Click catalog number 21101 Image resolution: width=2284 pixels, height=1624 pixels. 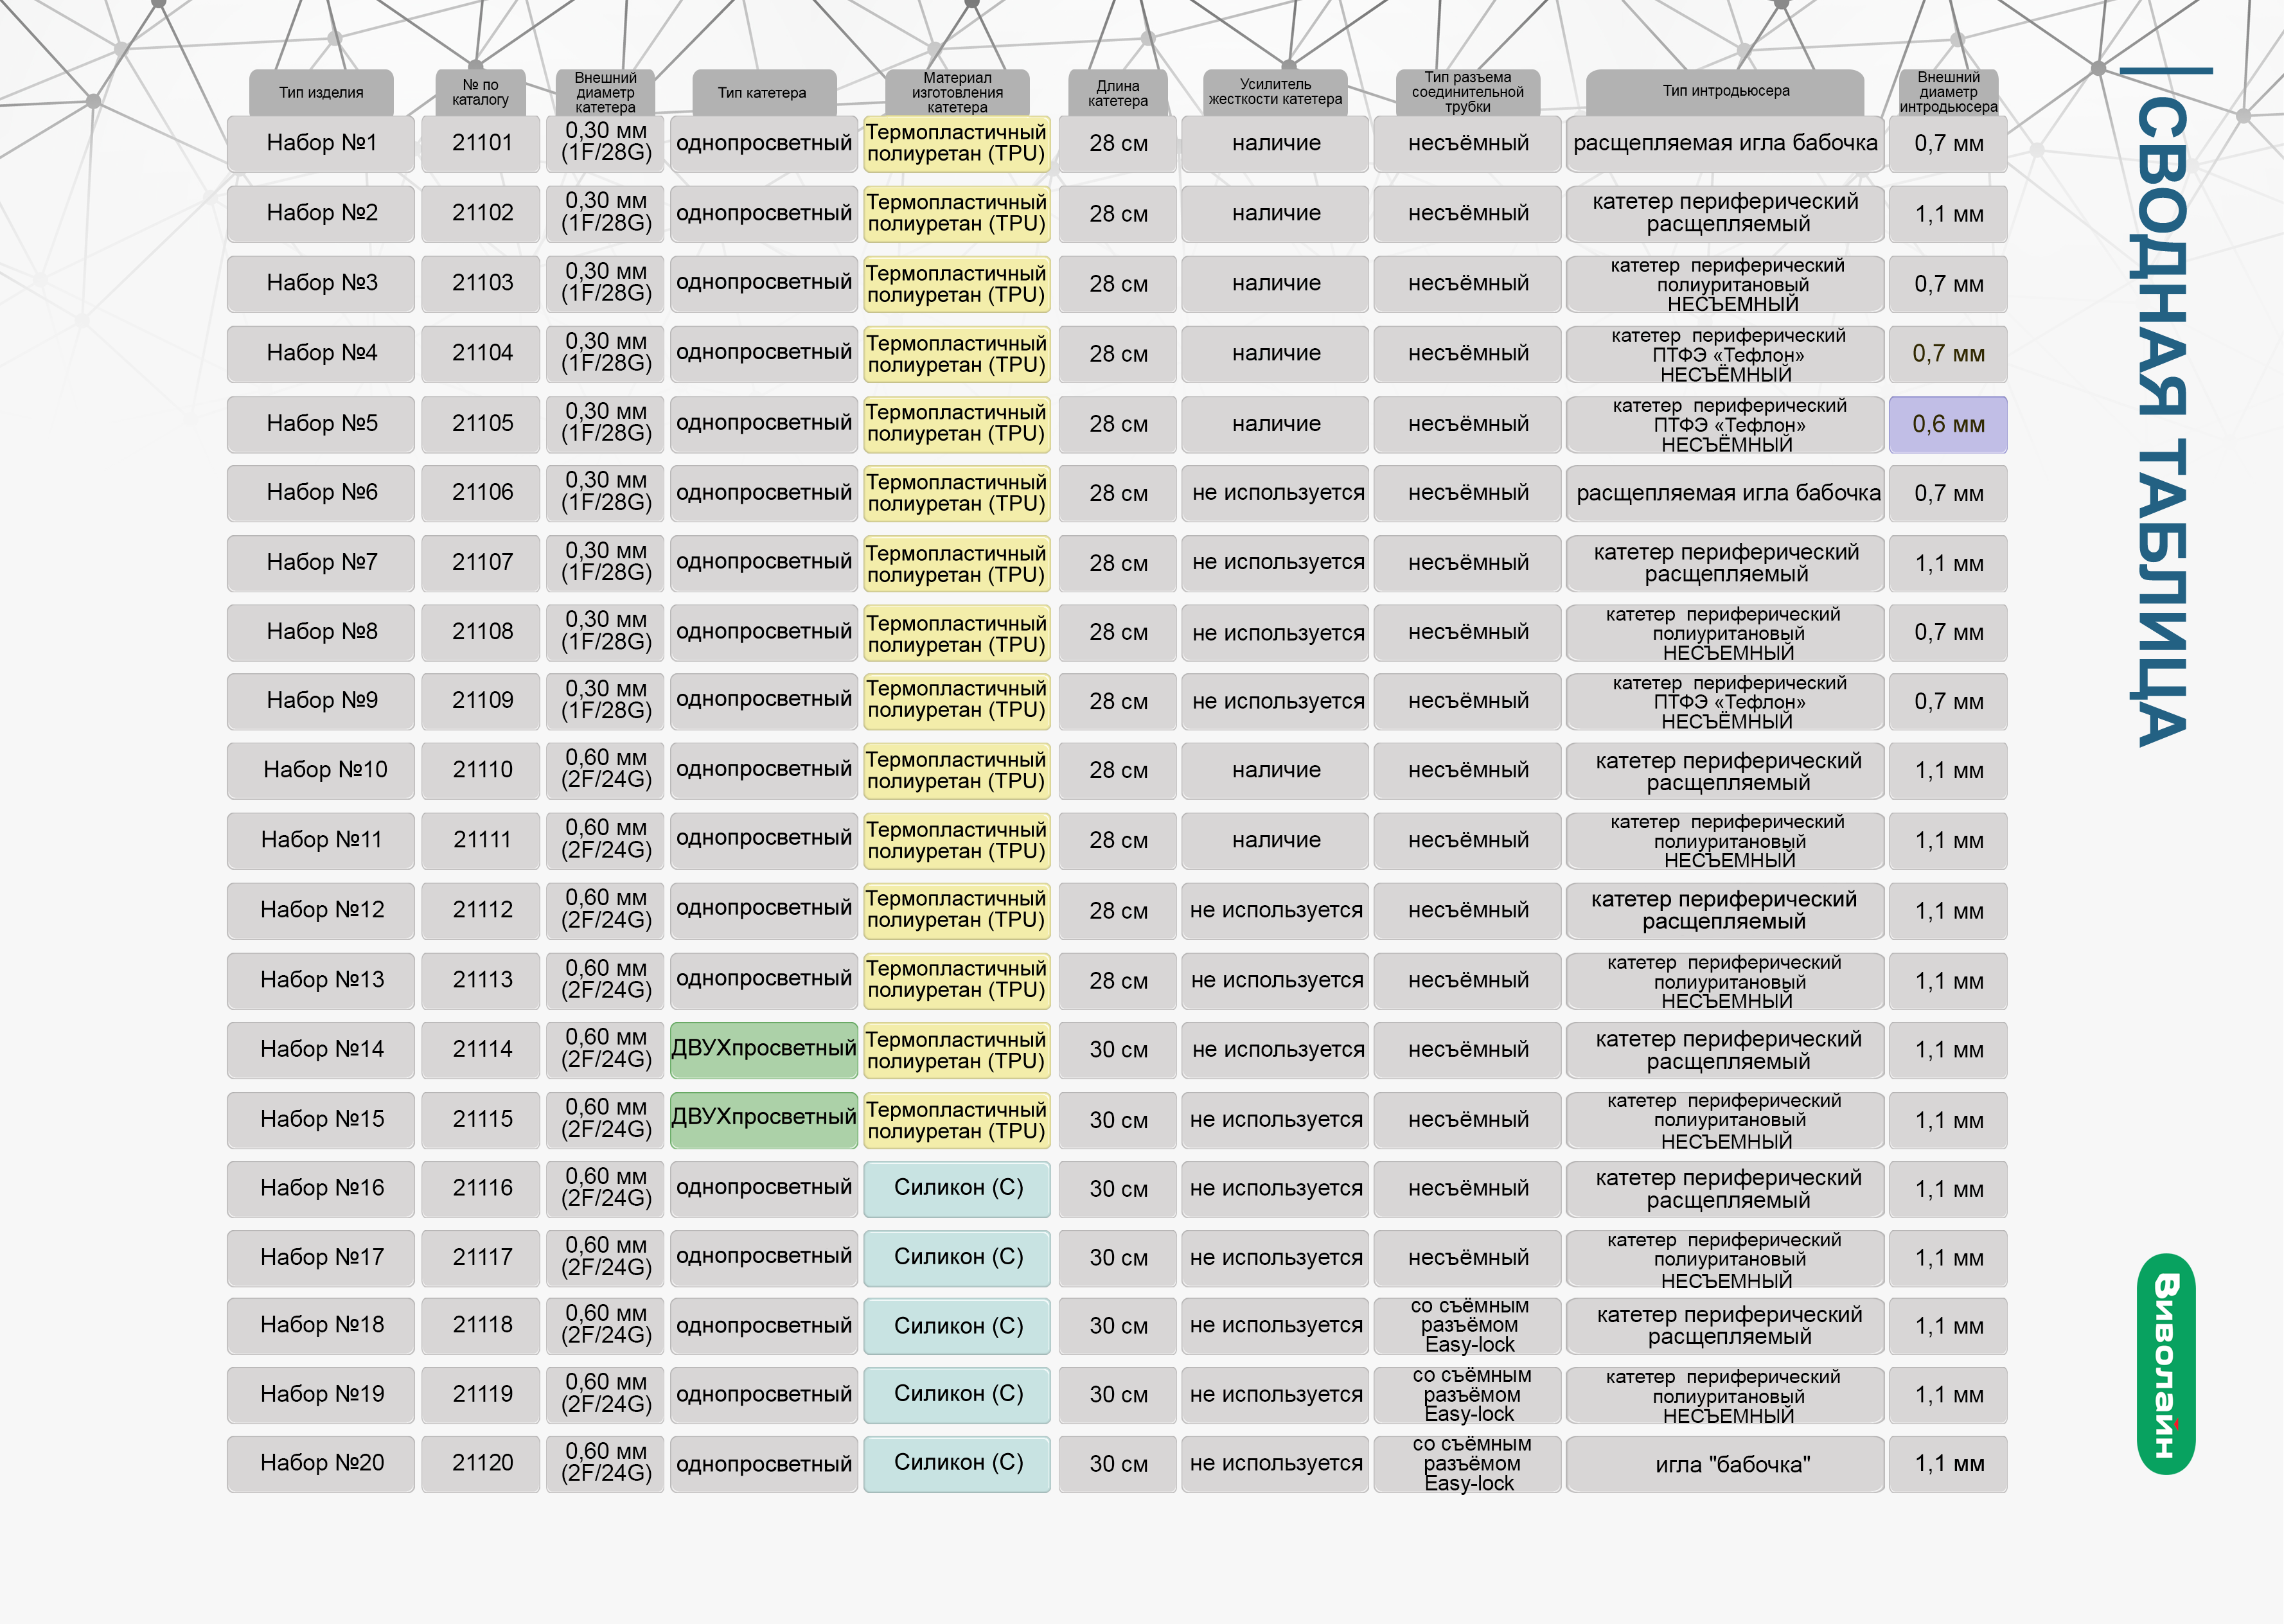[x=481, y=143]
